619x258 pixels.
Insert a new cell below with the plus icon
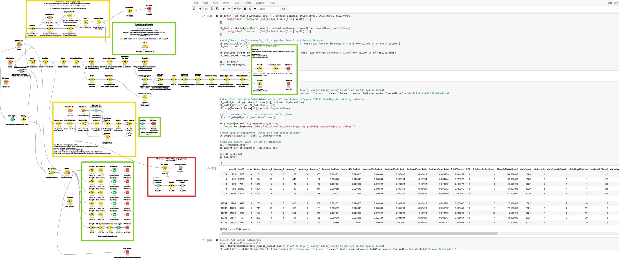200,9
